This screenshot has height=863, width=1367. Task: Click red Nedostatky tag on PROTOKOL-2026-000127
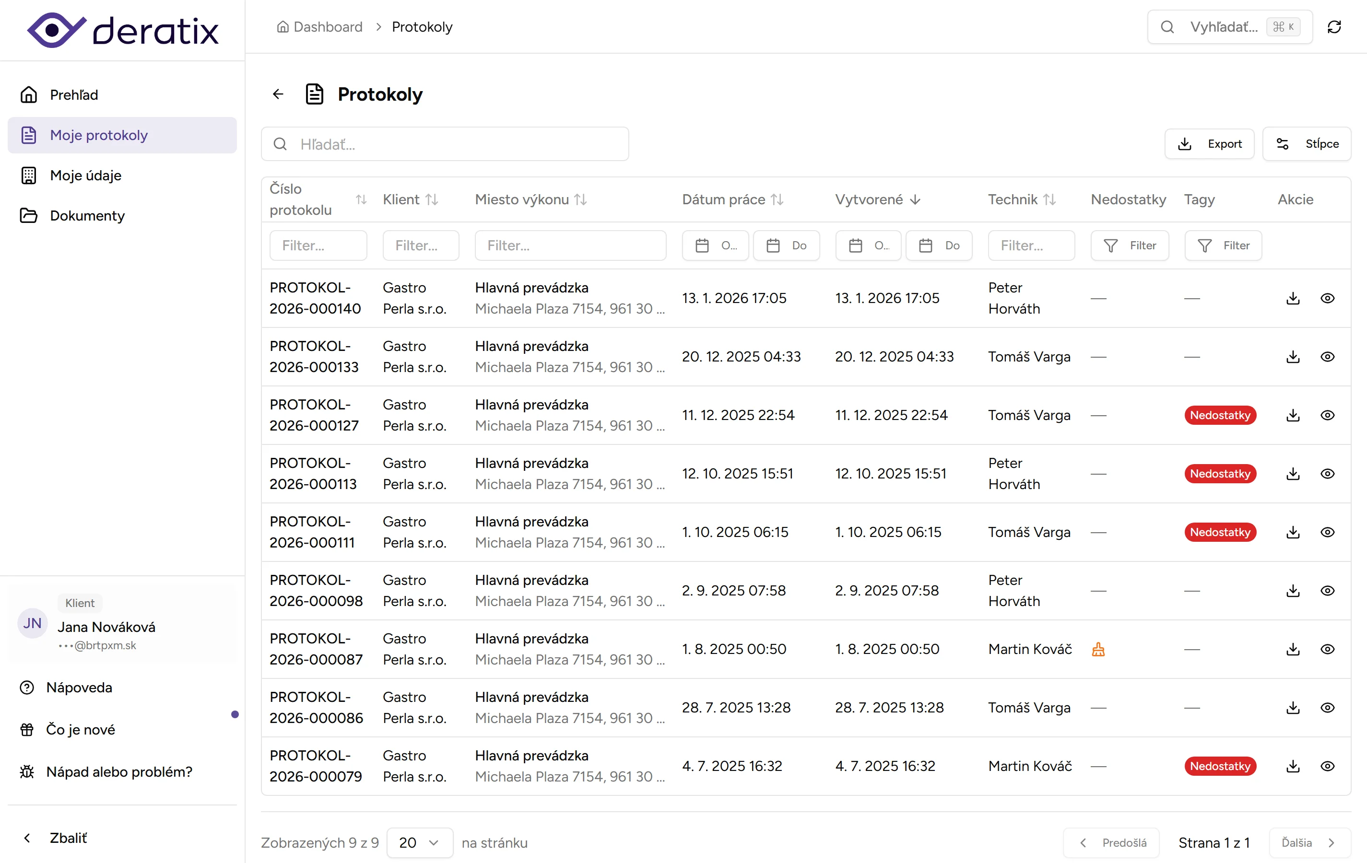1220,415
